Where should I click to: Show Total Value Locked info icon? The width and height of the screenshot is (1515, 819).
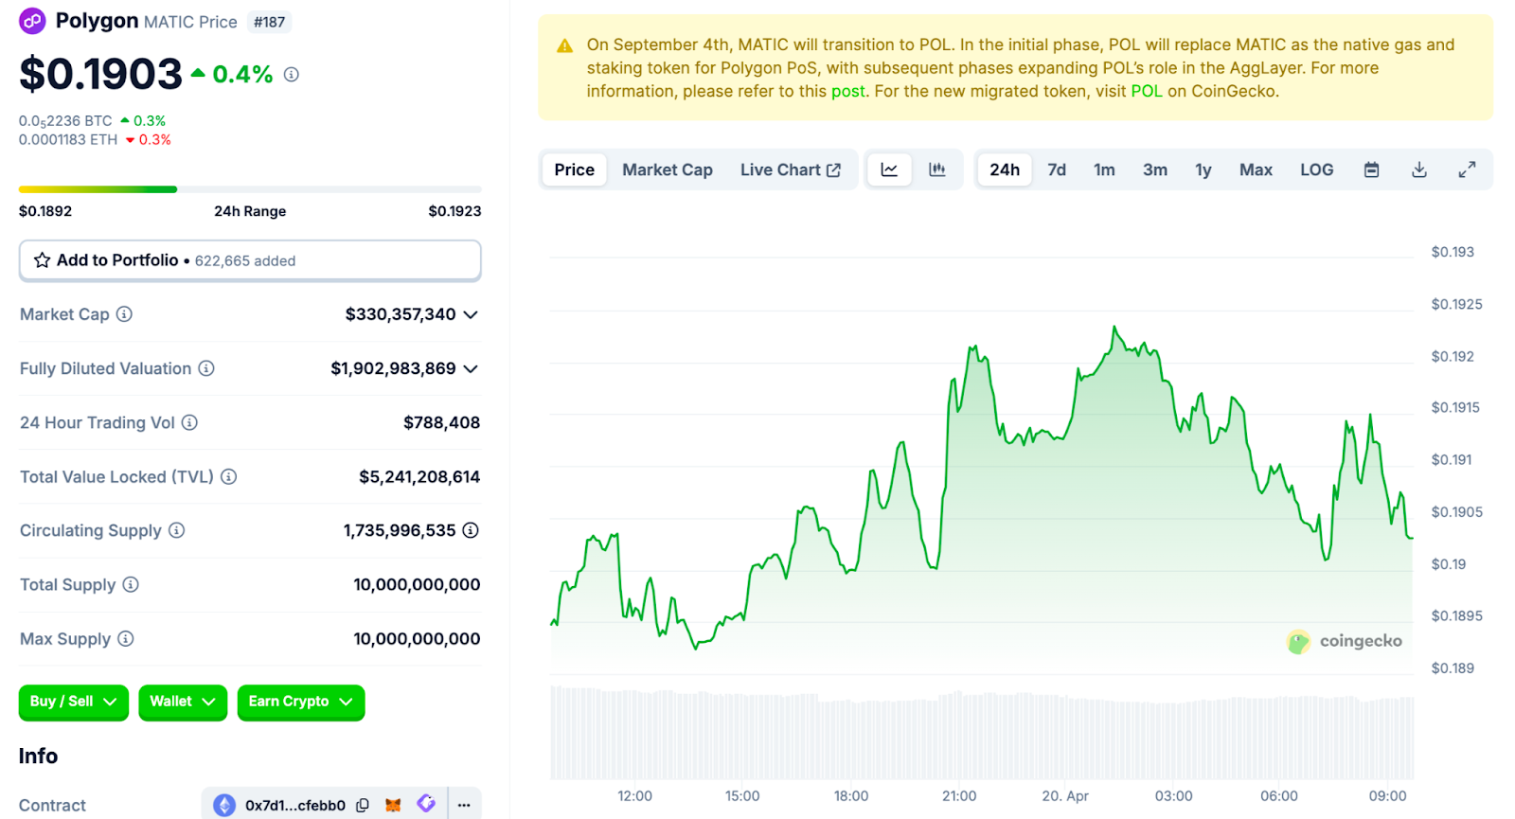(x=228, y=476)
